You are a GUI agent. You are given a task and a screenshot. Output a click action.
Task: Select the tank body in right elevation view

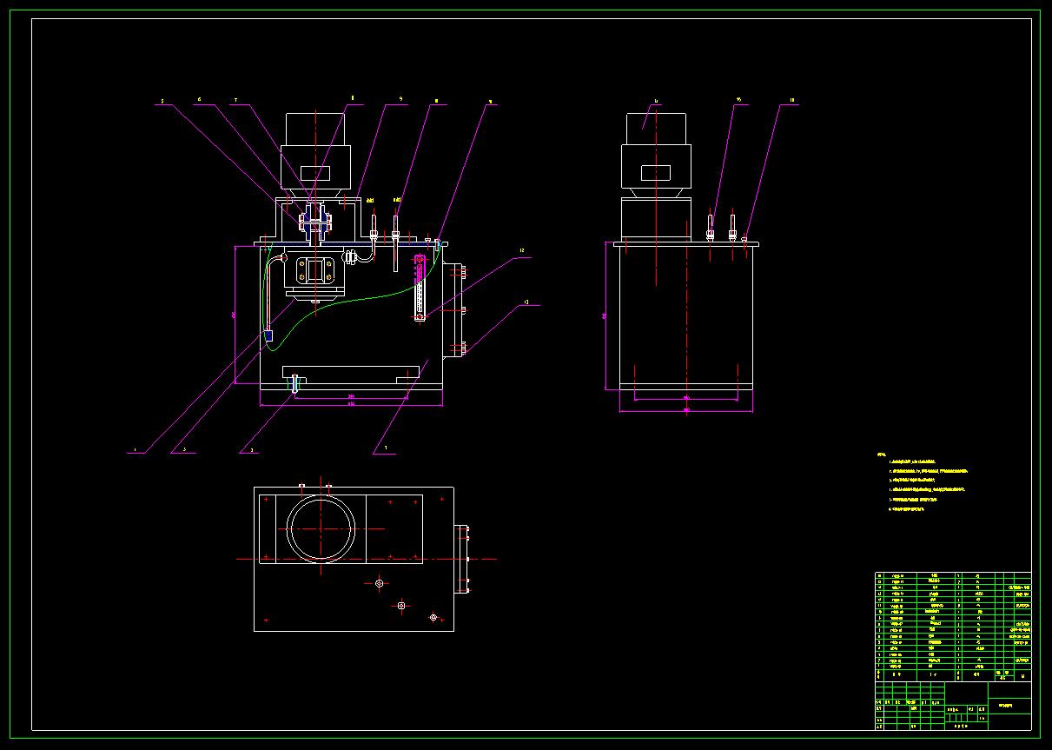tap(686, 318)
